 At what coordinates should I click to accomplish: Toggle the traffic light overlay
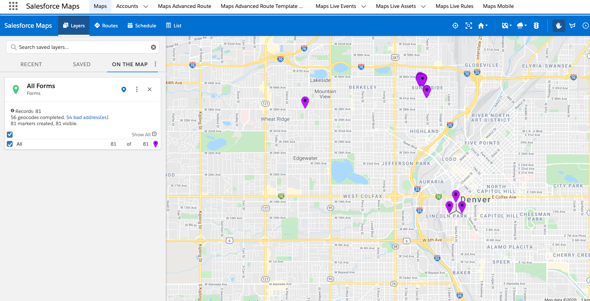[536, 26]
